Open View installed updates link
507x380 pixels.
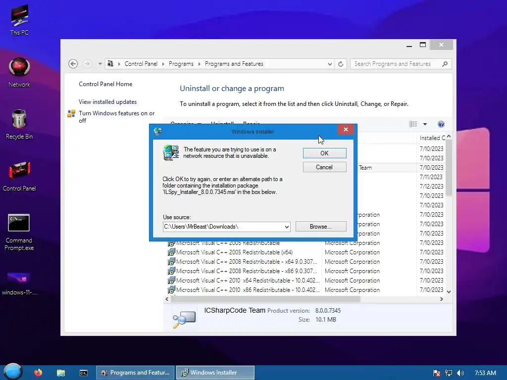(x=107, y=102)
